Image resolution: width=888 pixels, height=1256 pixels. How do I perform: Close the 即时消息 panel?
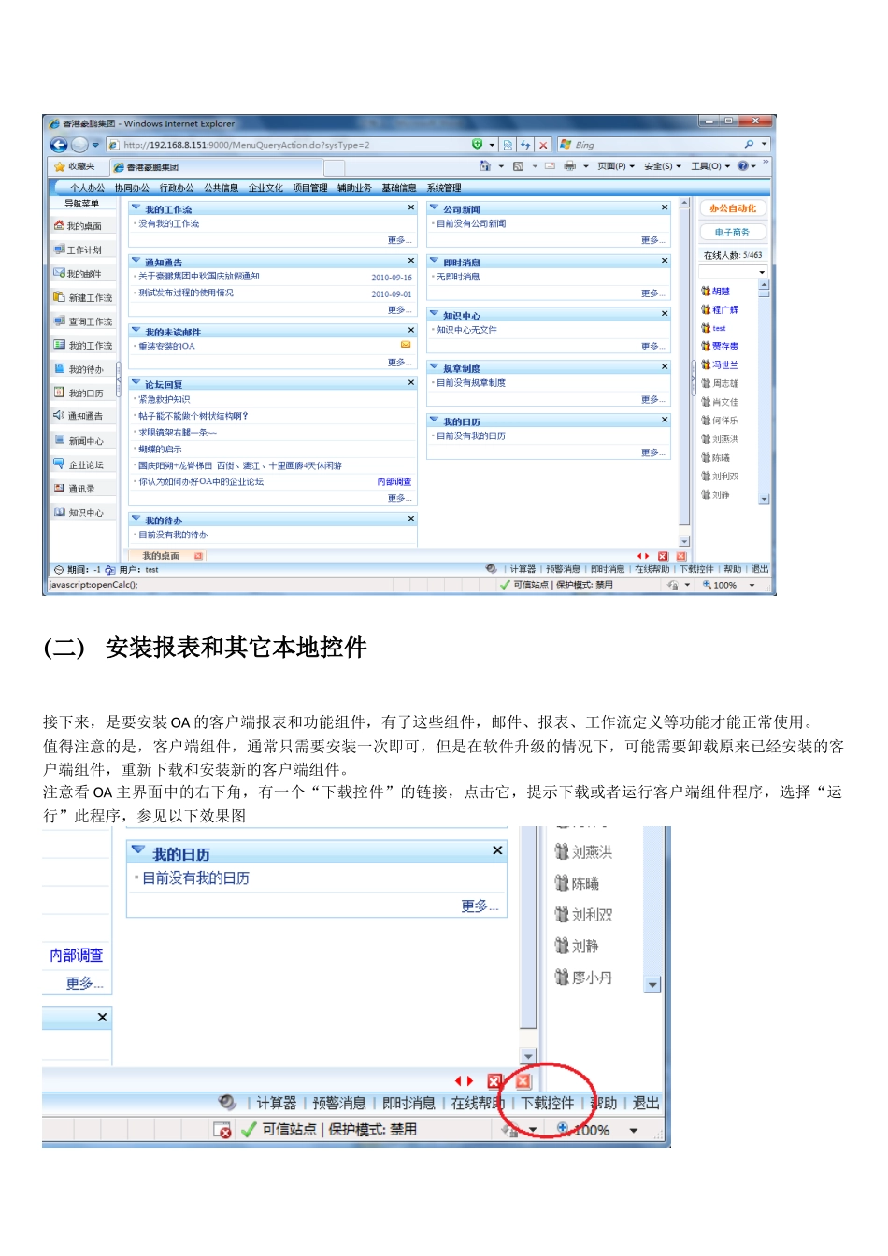click(665, 261)
